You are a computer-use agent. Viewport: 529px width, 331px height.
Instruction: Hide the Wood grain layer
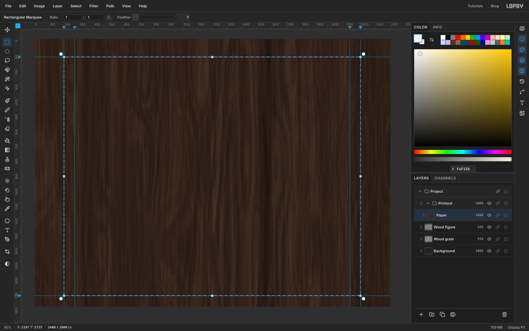click(x=489, y=239)
